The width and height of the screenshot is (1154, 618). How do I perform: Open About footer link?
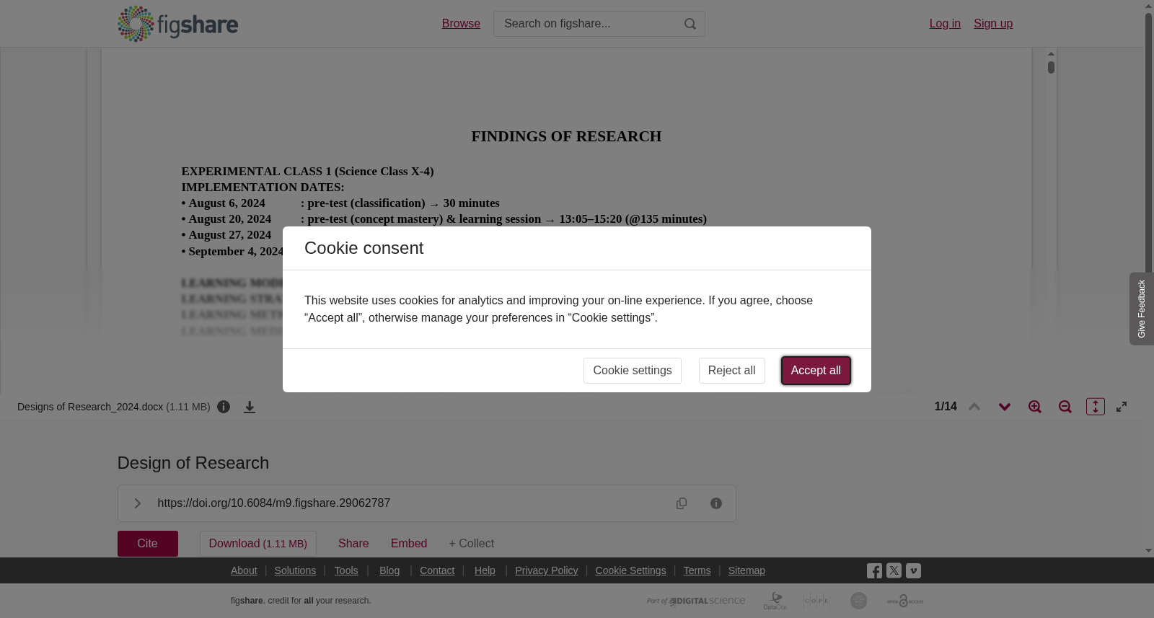click(244, 570)
